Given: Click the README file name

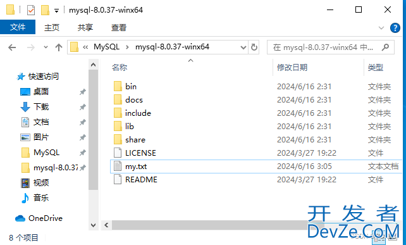Looking at the screenshot, I should 141,179.
